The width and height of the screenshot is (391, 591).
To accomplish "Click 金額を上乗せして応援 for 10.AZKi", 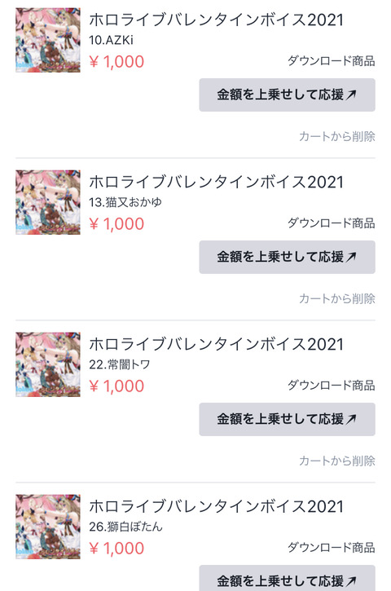I will [x=287, y=95].
